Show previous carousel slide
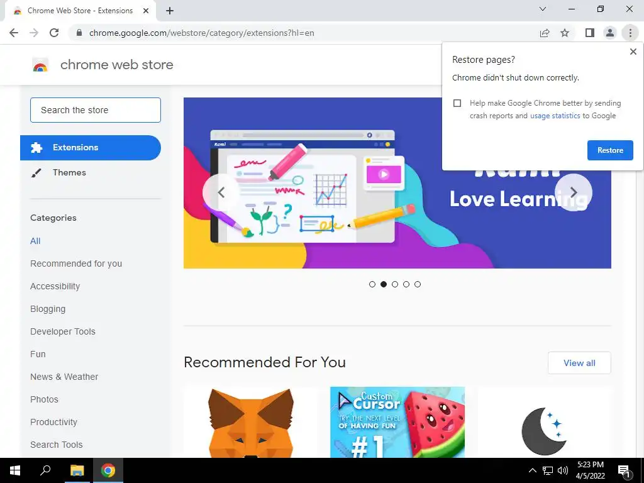 (x=221, y=192)
